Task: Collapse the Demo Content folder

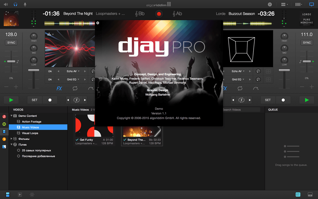Action: [x=12, y=116]
